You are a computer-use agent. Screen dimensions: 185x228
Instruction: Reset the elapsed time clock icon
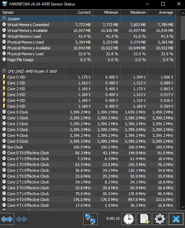[x=129, y=219]
